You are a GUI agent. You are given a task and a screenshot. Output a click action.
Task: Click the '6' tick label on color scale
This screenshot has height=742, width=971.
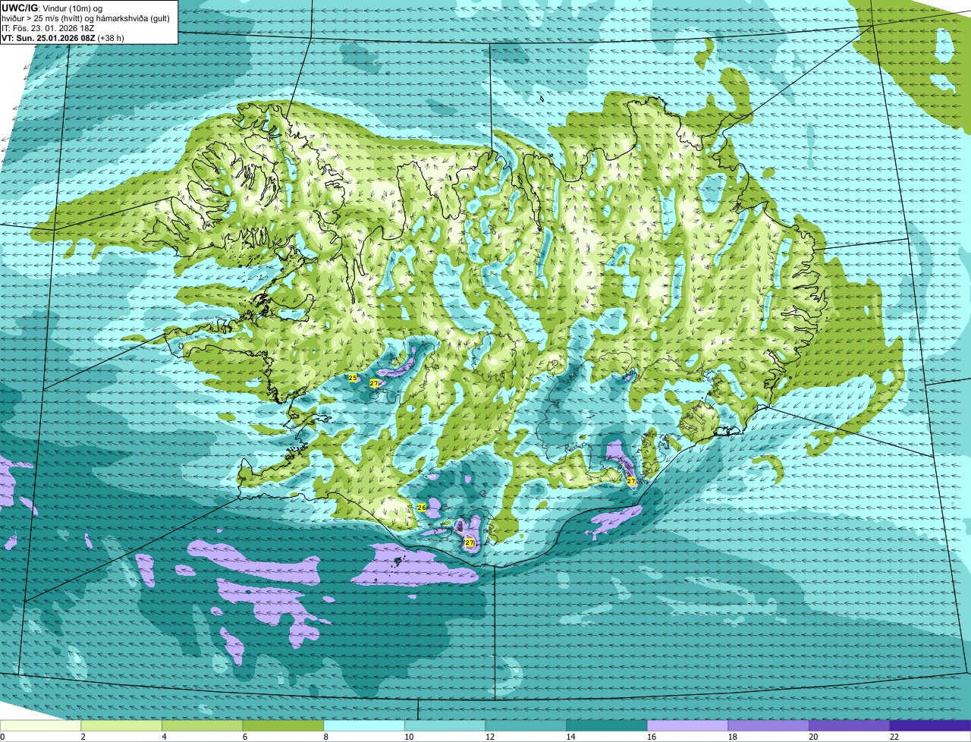[x=244, y=737]
